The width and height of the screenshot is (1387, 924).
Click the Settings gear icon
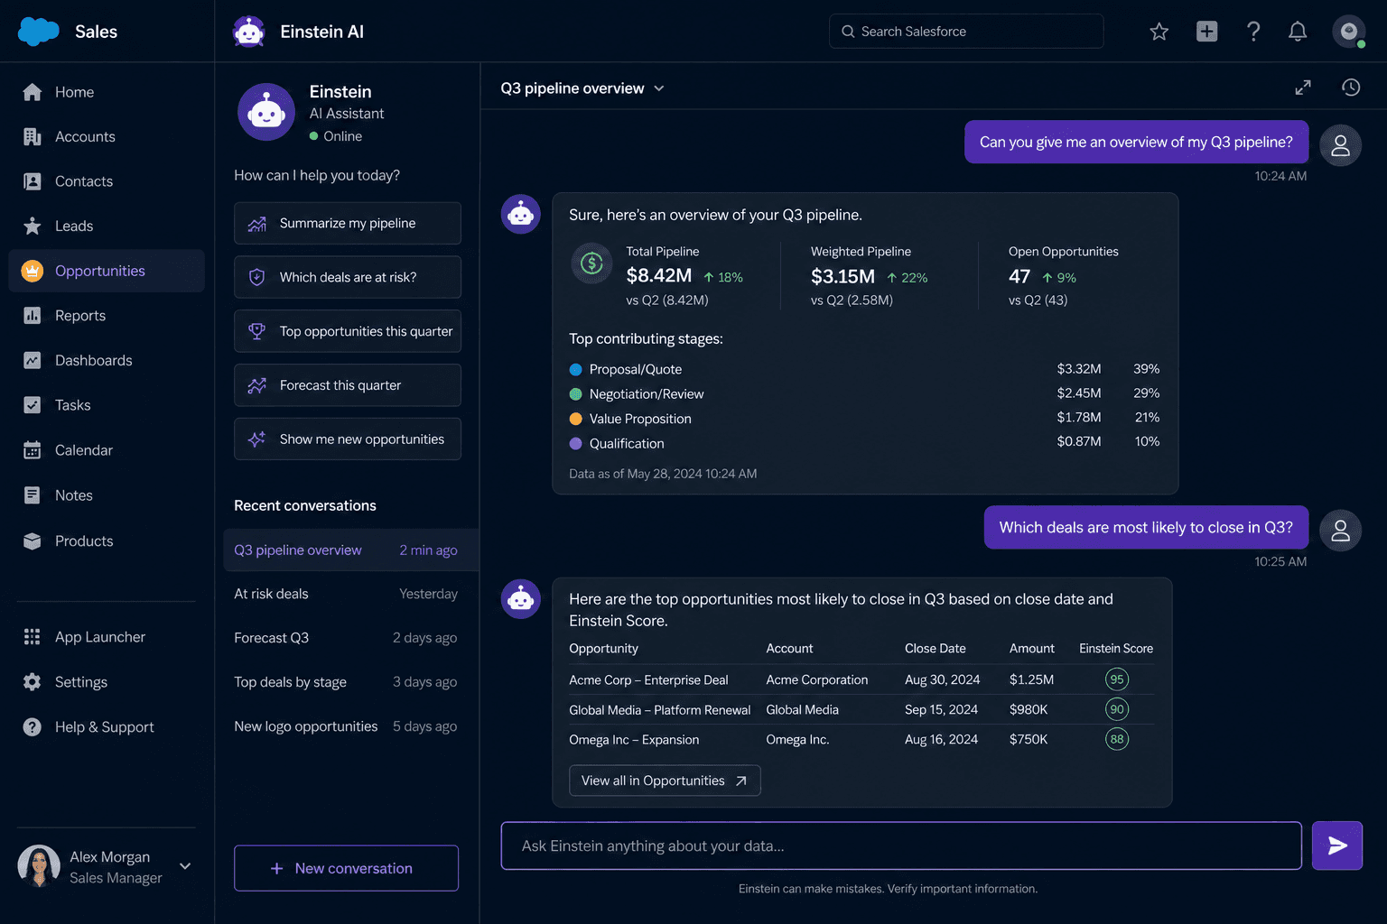pyautogui.click(x=33, y=682)
